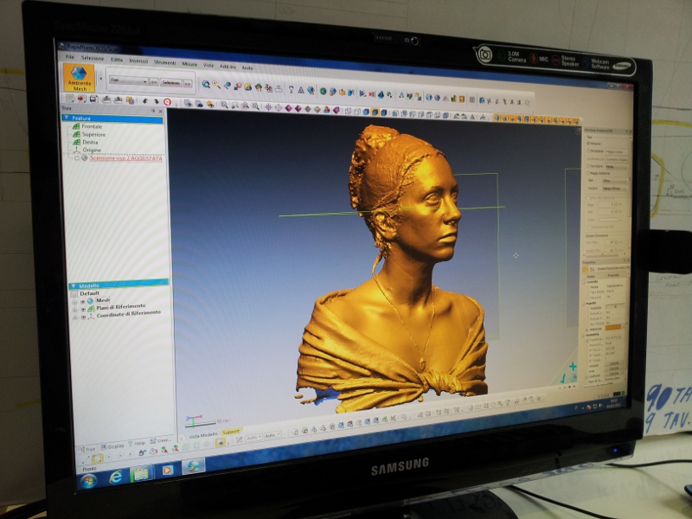Click the green checkmark to accept in the viewport
Screen dimensions: 692x519
pyautogui.click(x=563, y=379)
